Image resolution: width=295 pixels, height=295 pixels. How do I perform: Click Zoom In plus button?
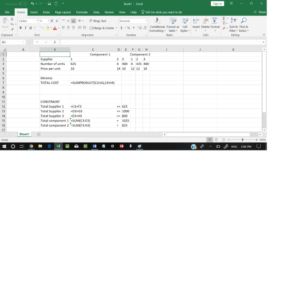point(256,140)
